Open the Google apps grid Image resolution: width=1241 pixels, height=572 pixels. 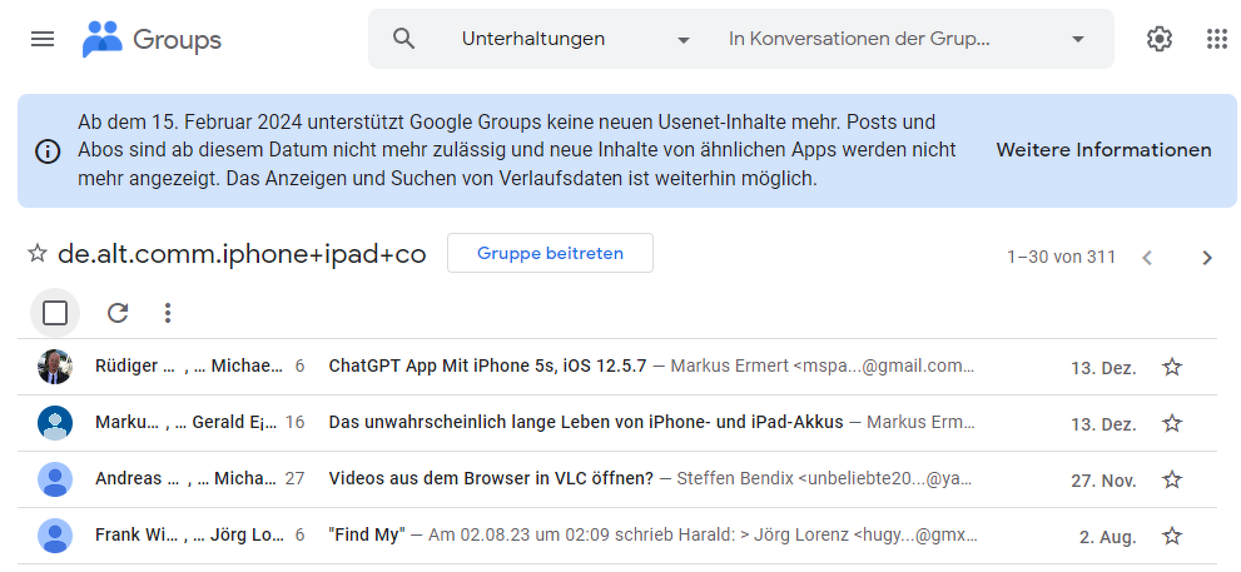[1217, 39]
